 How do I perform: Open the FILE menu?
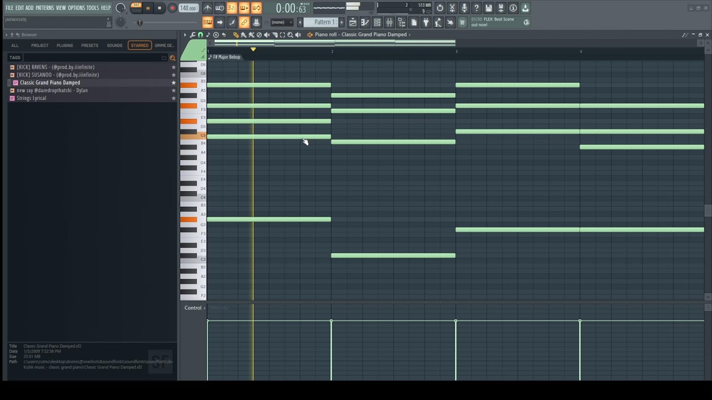pos(9,8)
